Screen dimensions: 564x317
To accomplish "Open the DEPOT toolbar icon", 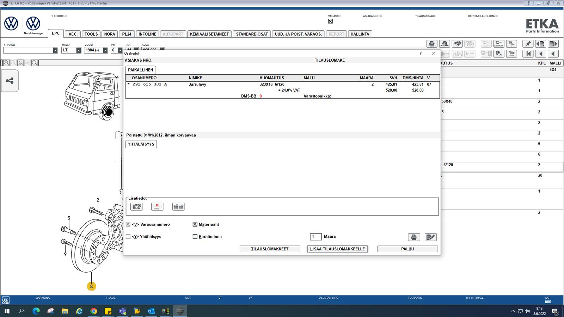I will (499, 44).
